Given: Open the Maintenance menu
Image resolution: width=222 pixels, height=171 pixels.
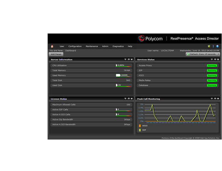Looking at the screenshot, I should pyautogui.click(x=92, y=47).
